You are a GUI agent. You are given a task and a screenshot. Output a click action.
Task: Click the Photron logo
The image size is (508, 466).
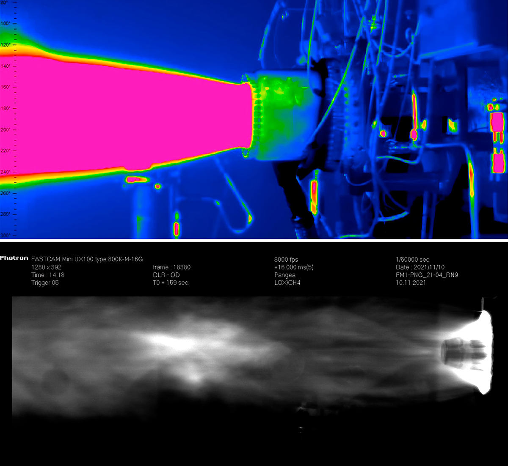14,258
